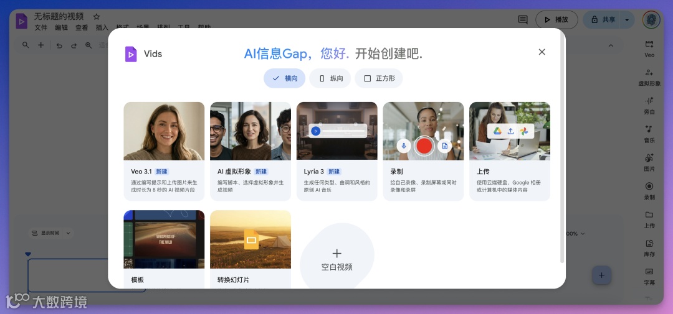Viewport: 673px width, 314px height.
Task: Click the Vids app icon in header
Action: 21,21
